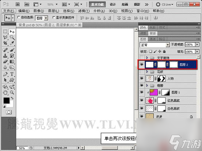The width and height of the screenshot is (202, 151).
Task: Hide the 图层 1 layer
Action: pyautogui.click(x=142, y=92)
